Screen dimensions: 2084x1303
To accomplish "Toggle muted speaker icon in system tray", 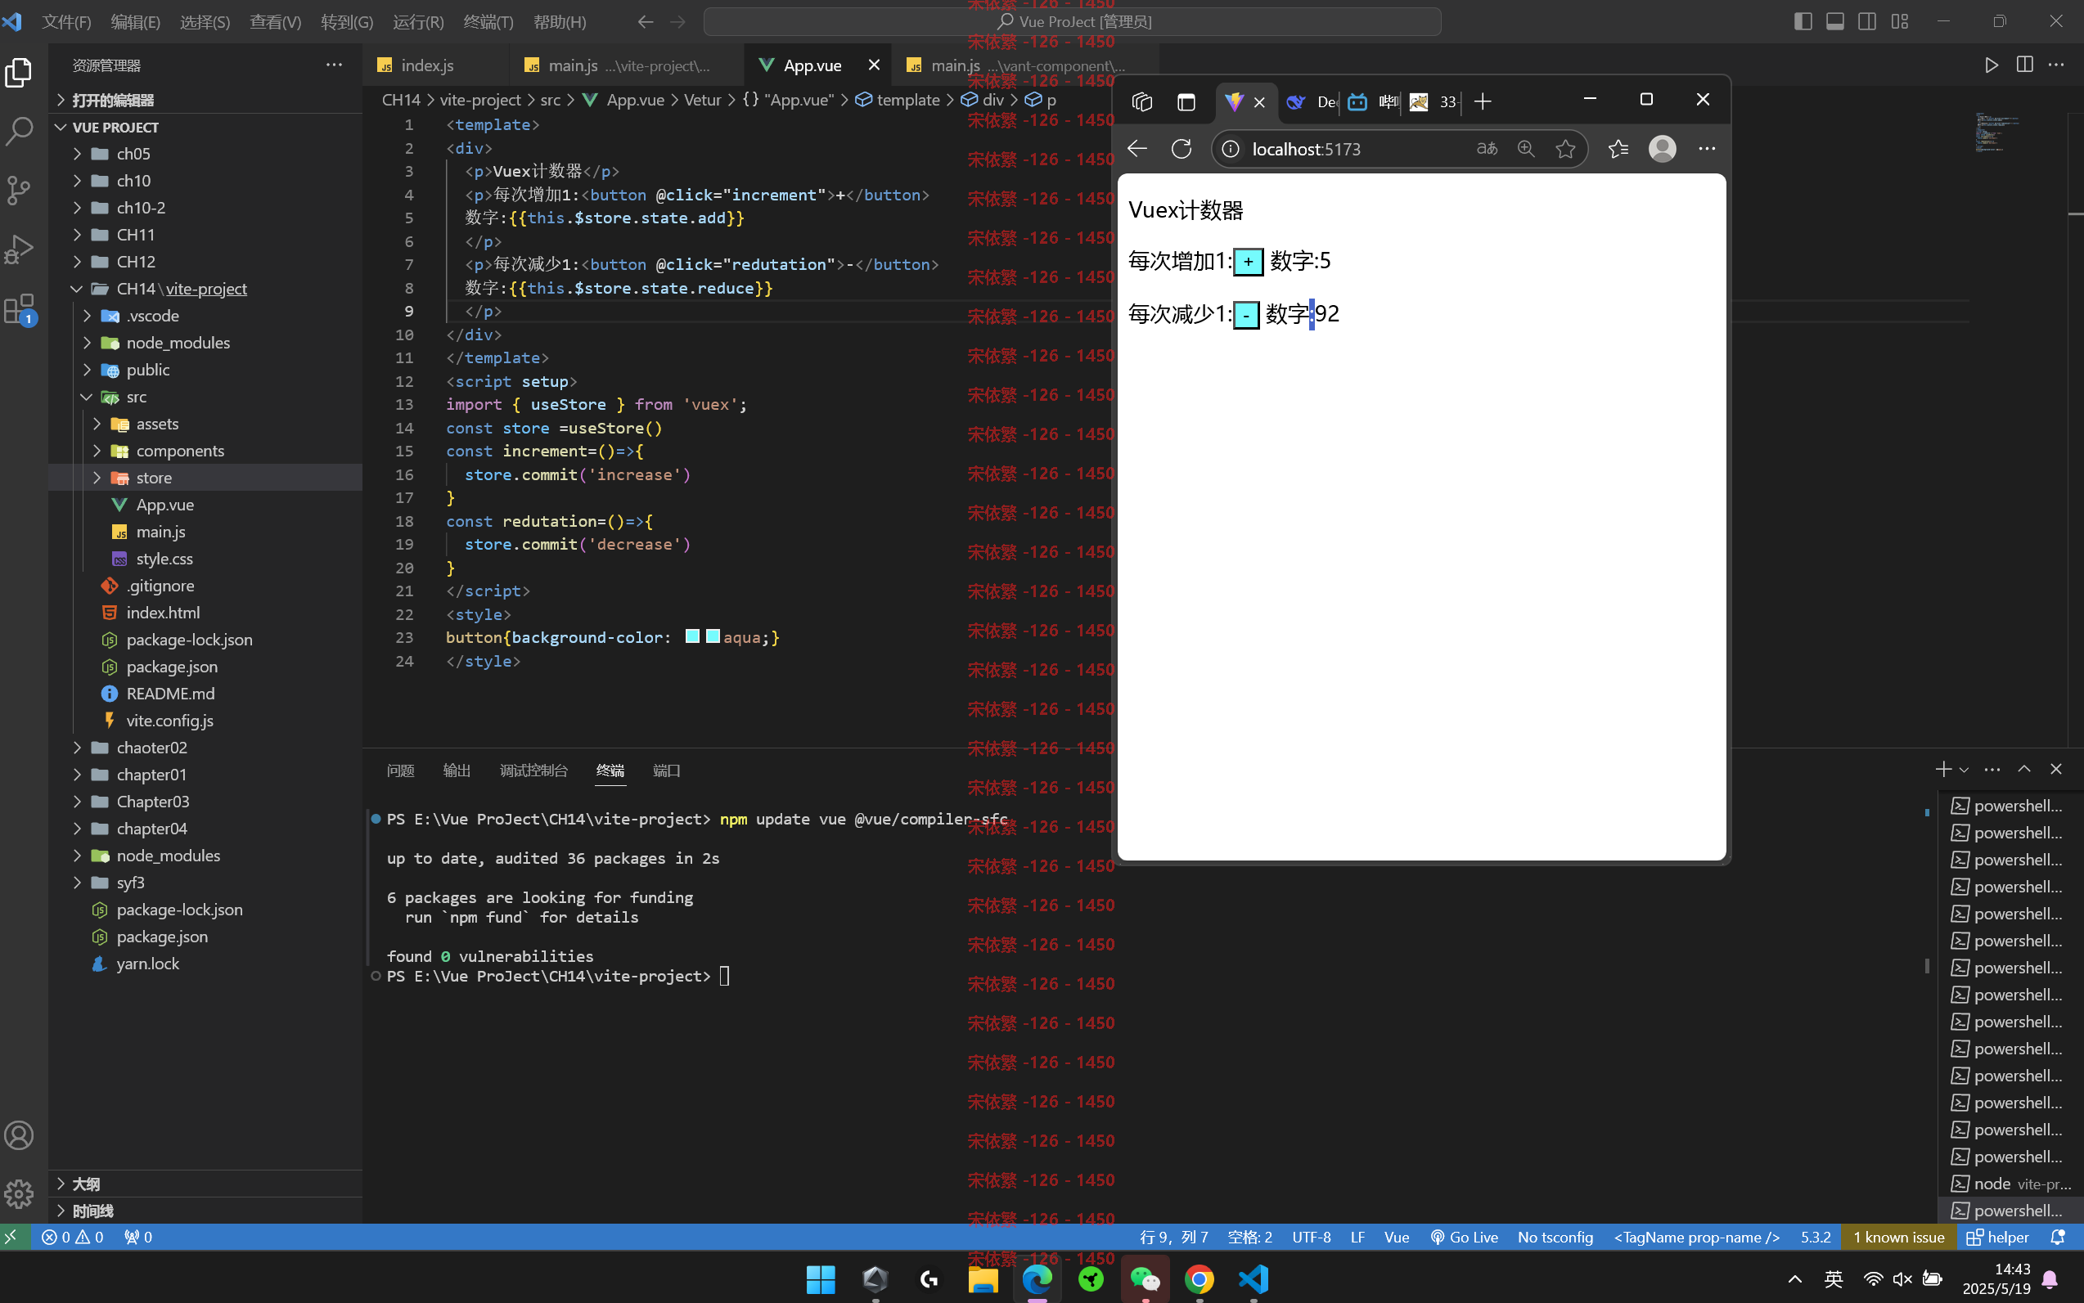I will 1902,1279.
